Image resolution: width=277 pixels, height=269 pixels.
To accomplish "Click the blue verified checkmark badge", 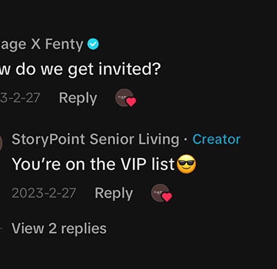I will (x=93, y=44).
